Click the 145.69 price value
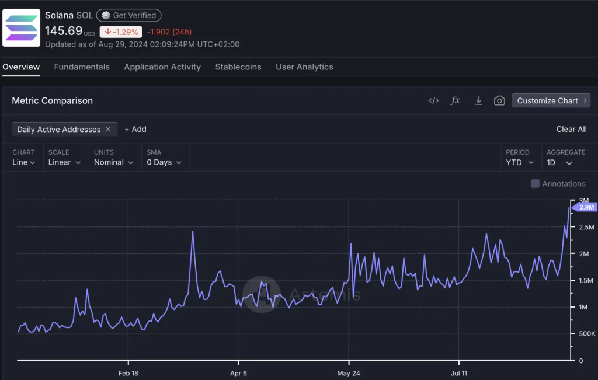598x380 pixels. coord(64,31)
